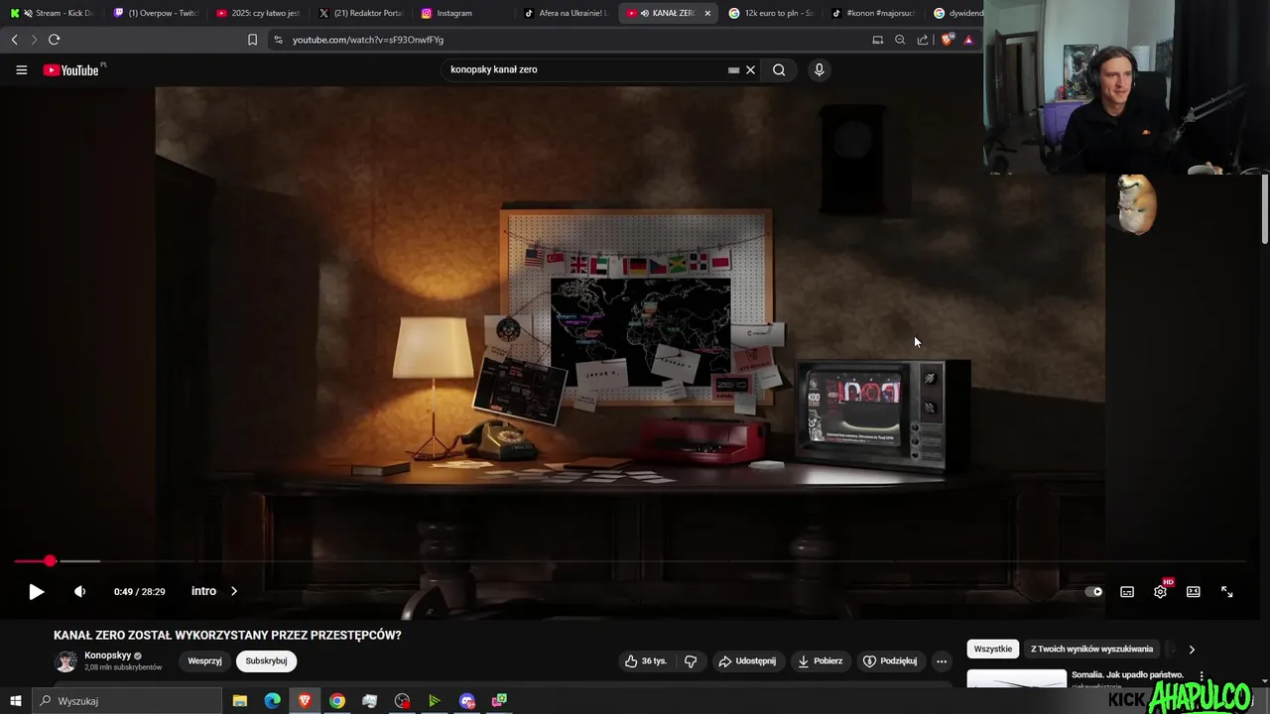
Task: Go back a page in the browser
Action: (14, 40)
